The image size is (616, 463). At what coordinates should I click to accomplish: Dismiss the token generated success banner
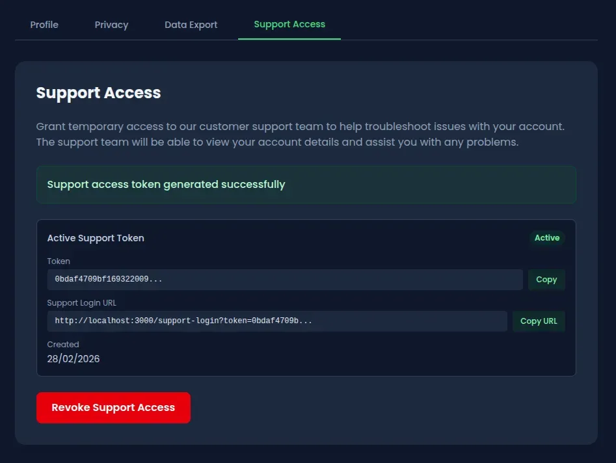[306, 184]
